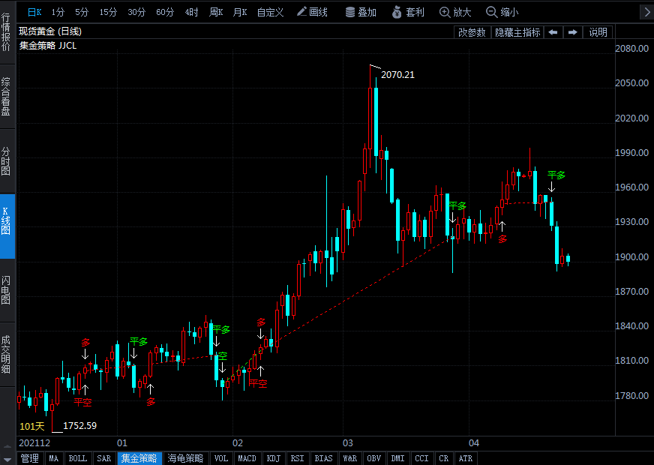
Task: Click the 2080.00 price axis value
Action: pos(632,49)
